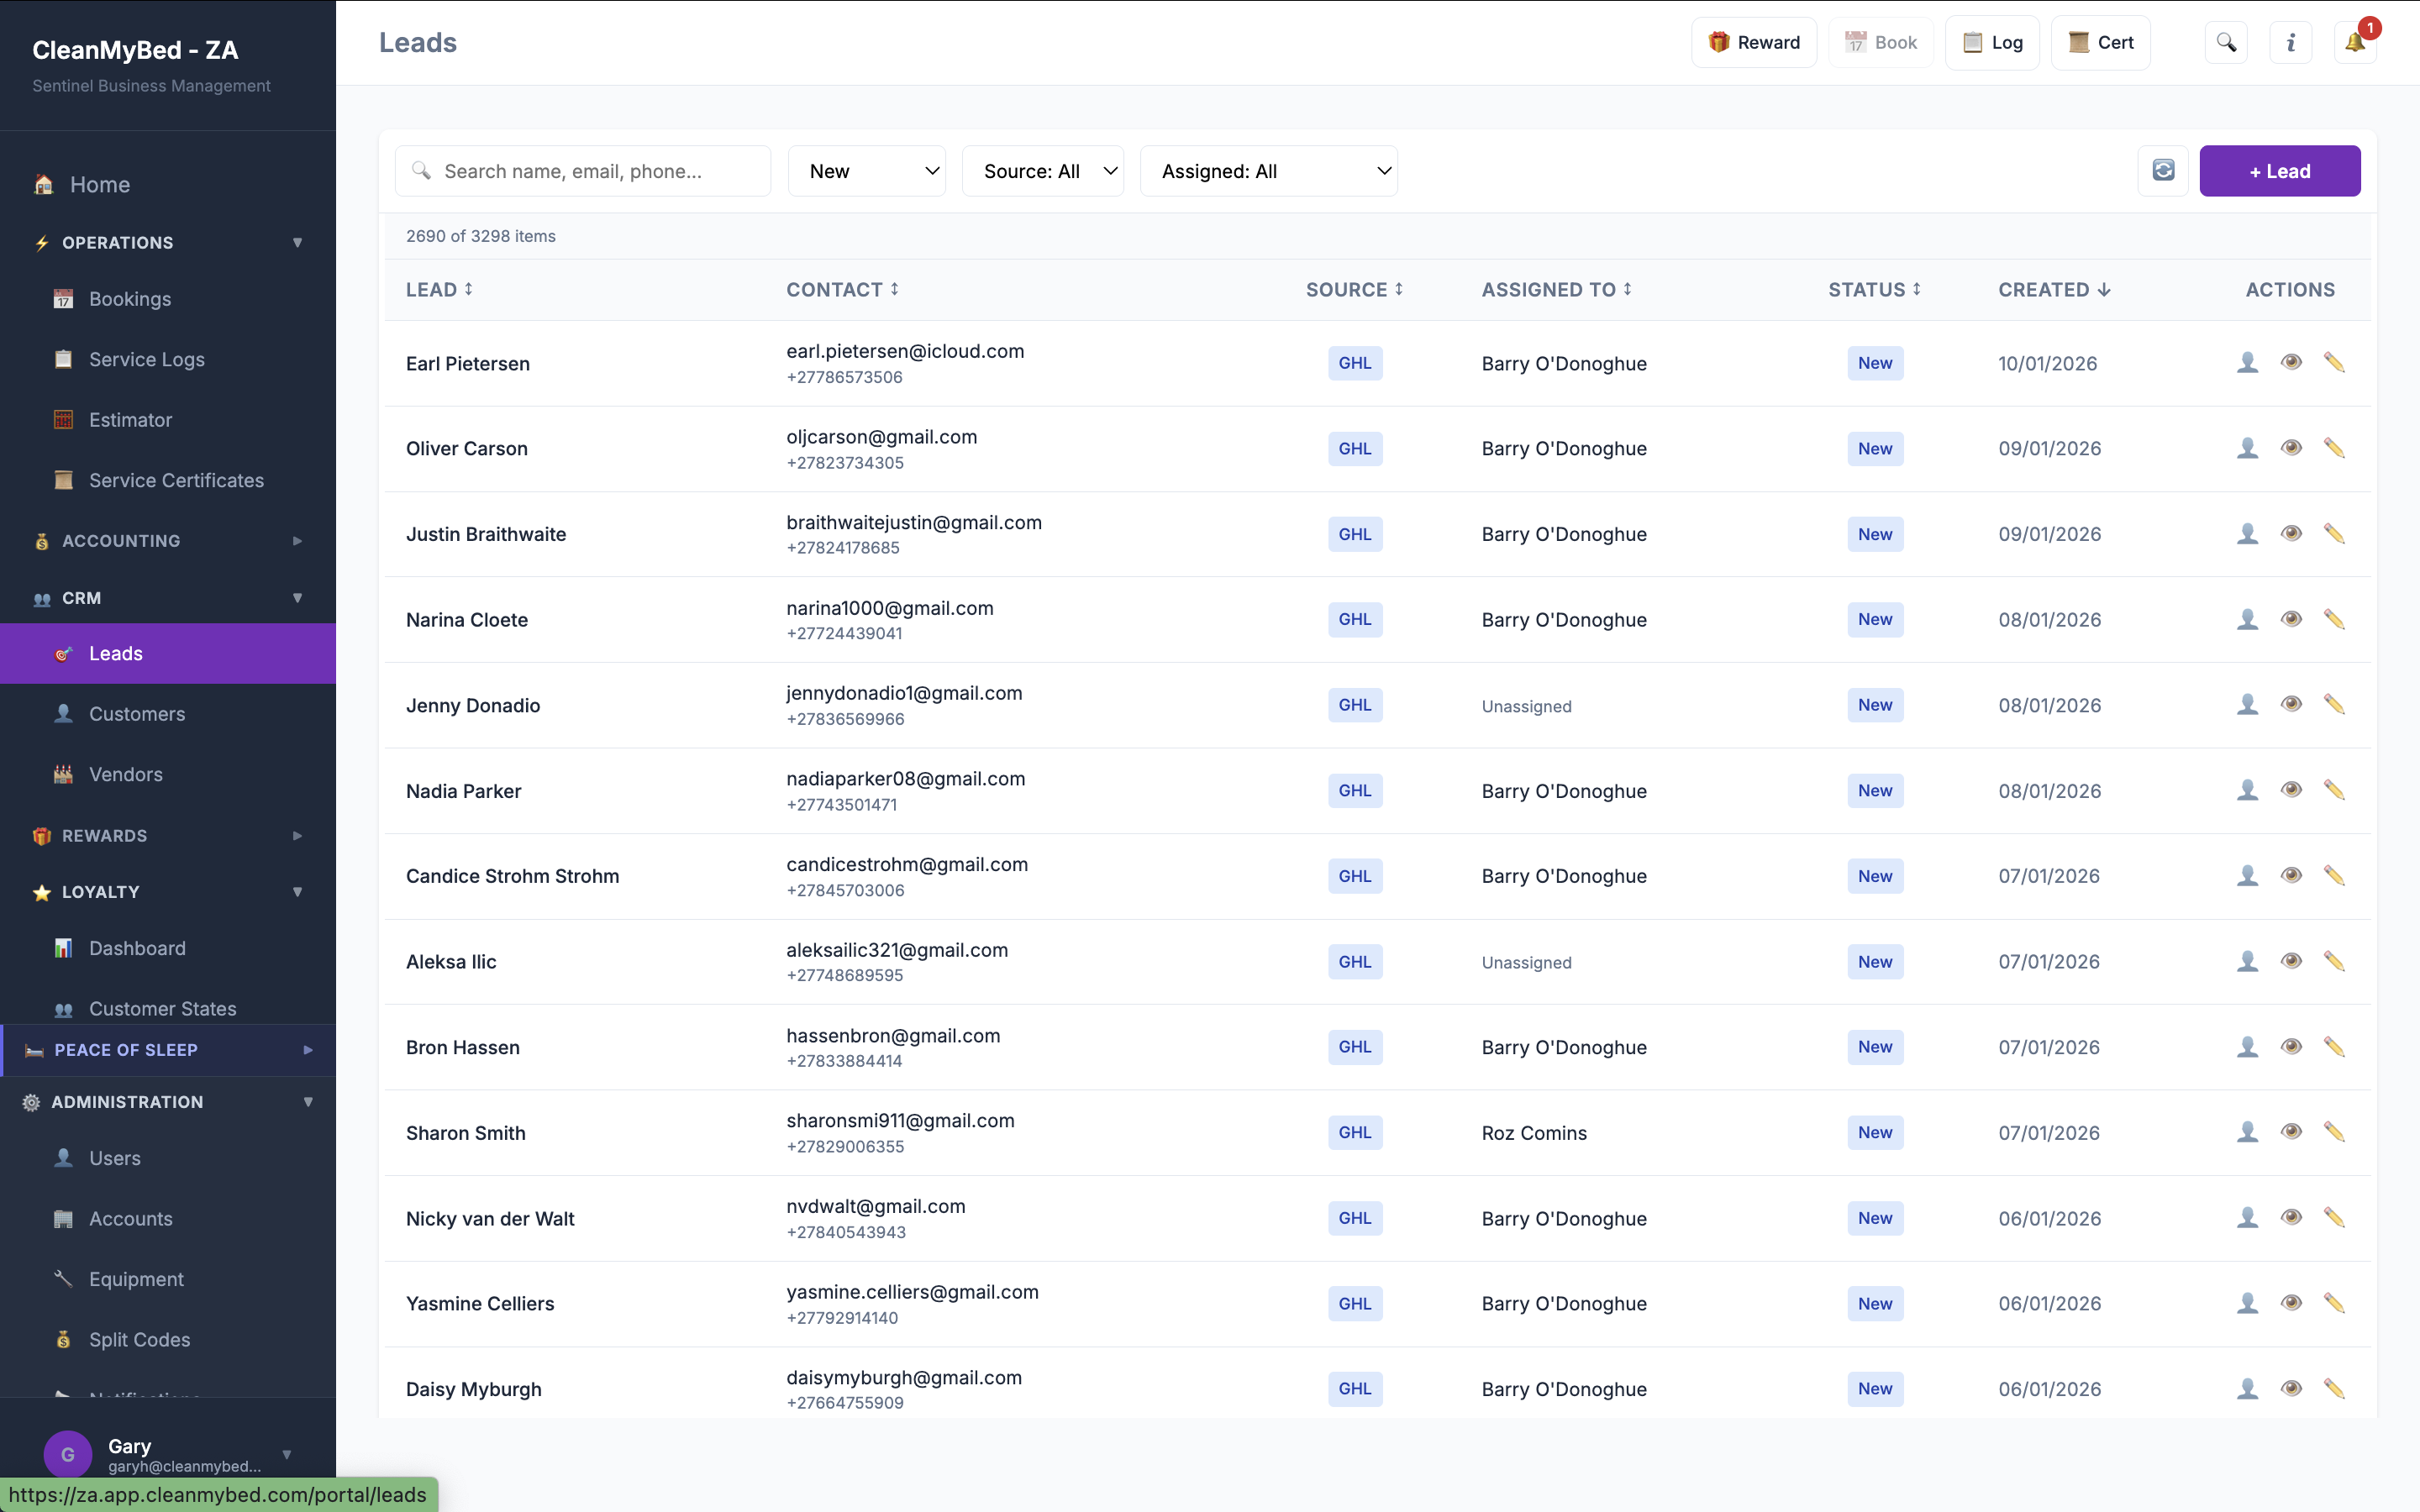Edit Oliver Carson's lead with the pencil icon
The image size is (2420, 1512).
(x=2335, y=448)
